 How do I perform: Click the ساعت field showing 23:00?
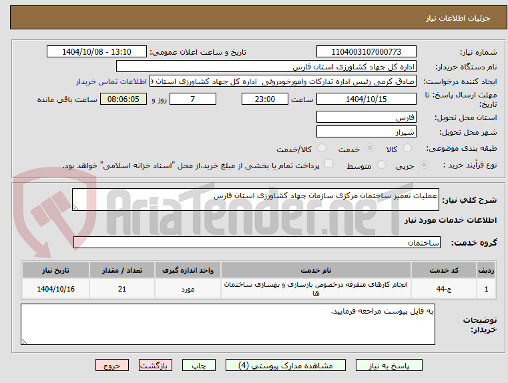click(265, 99)
